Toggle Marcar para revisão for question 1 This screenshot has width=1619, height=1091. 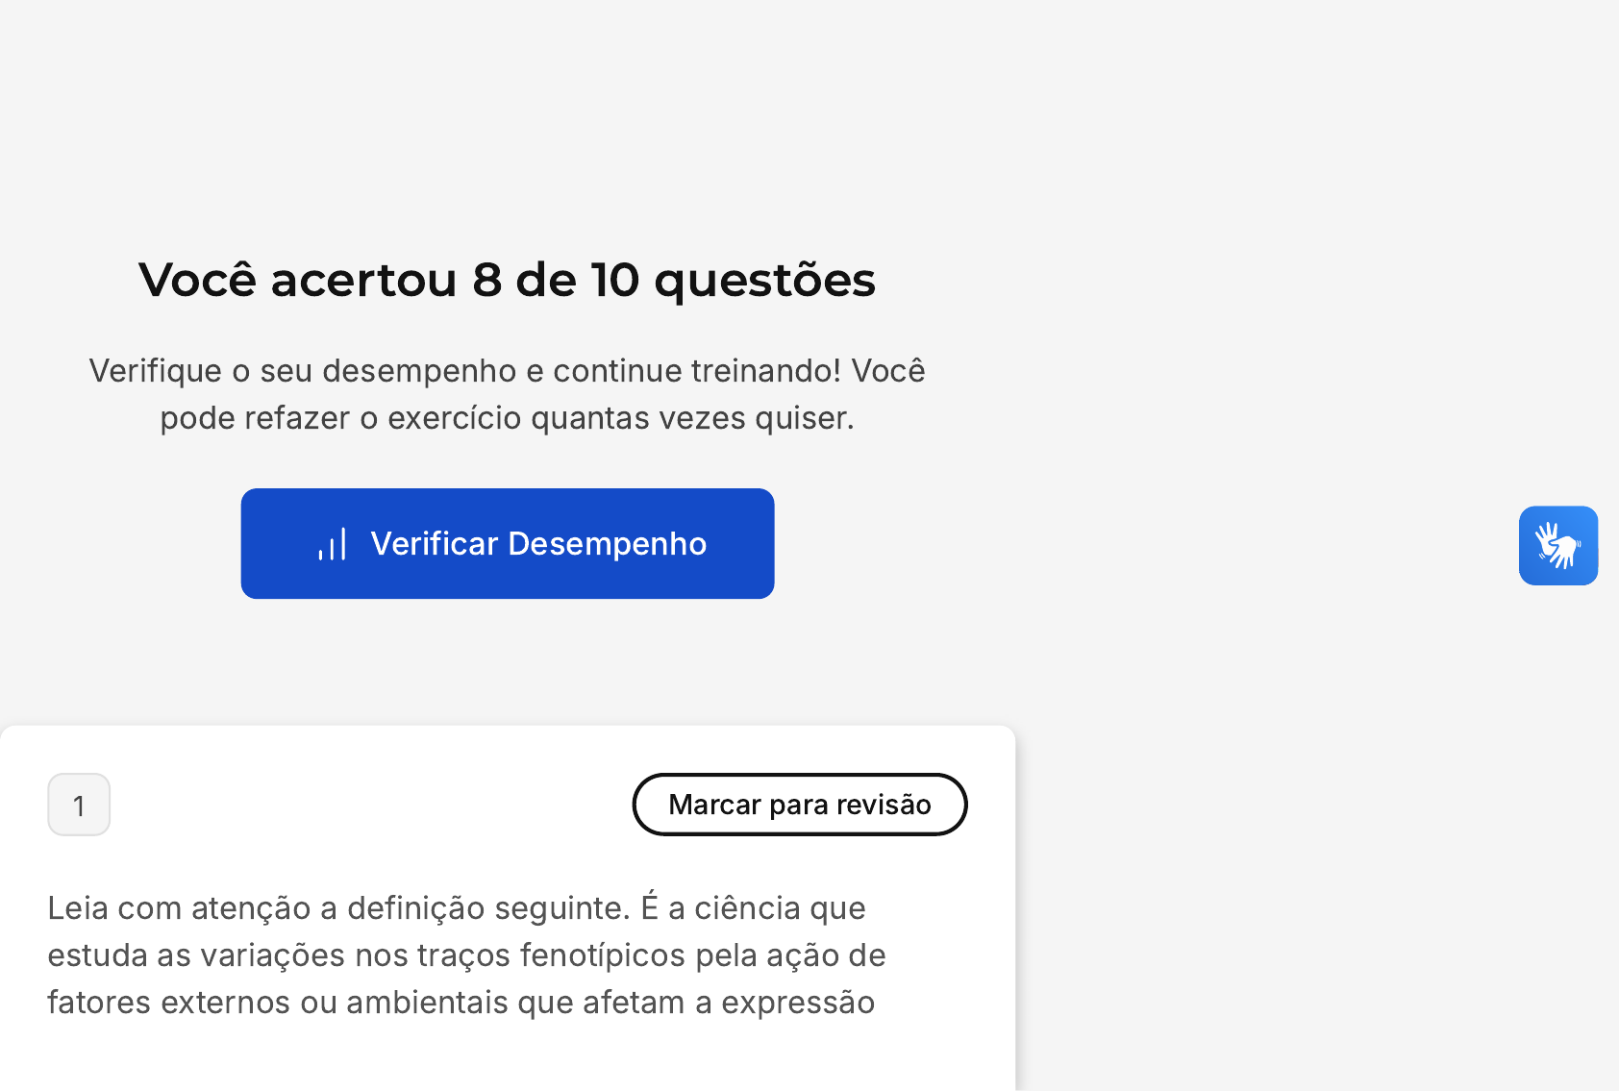coord(799,805)
